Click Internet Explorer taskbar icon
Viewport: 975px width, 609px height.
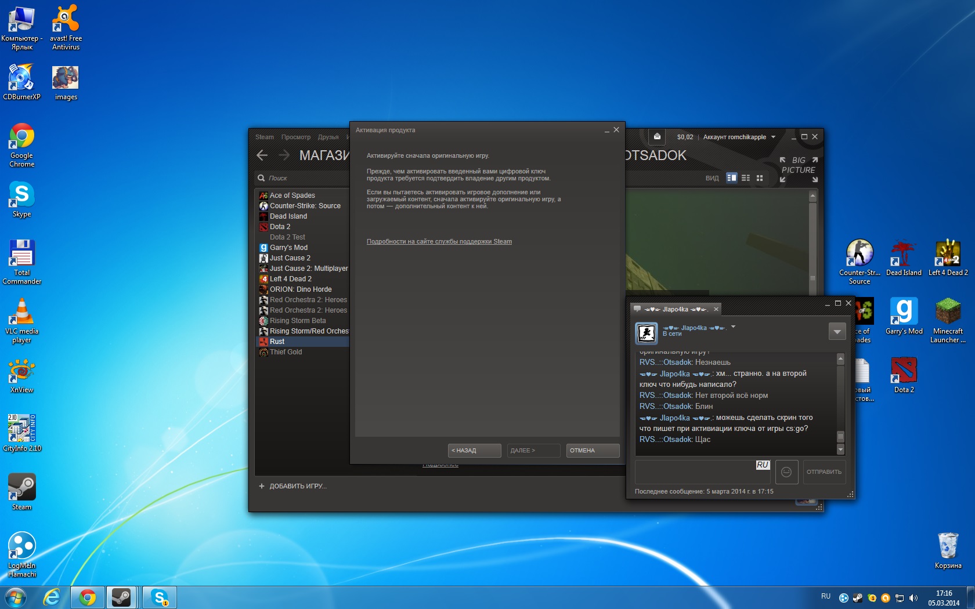pyautogui.click(x=52, y=597)
